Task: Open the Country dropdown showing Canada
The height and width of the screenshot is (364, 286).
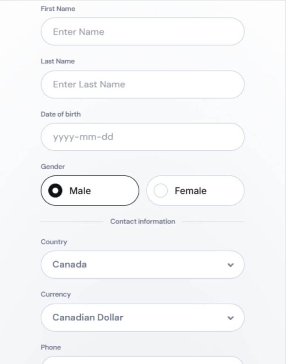Action: point(142,264)
